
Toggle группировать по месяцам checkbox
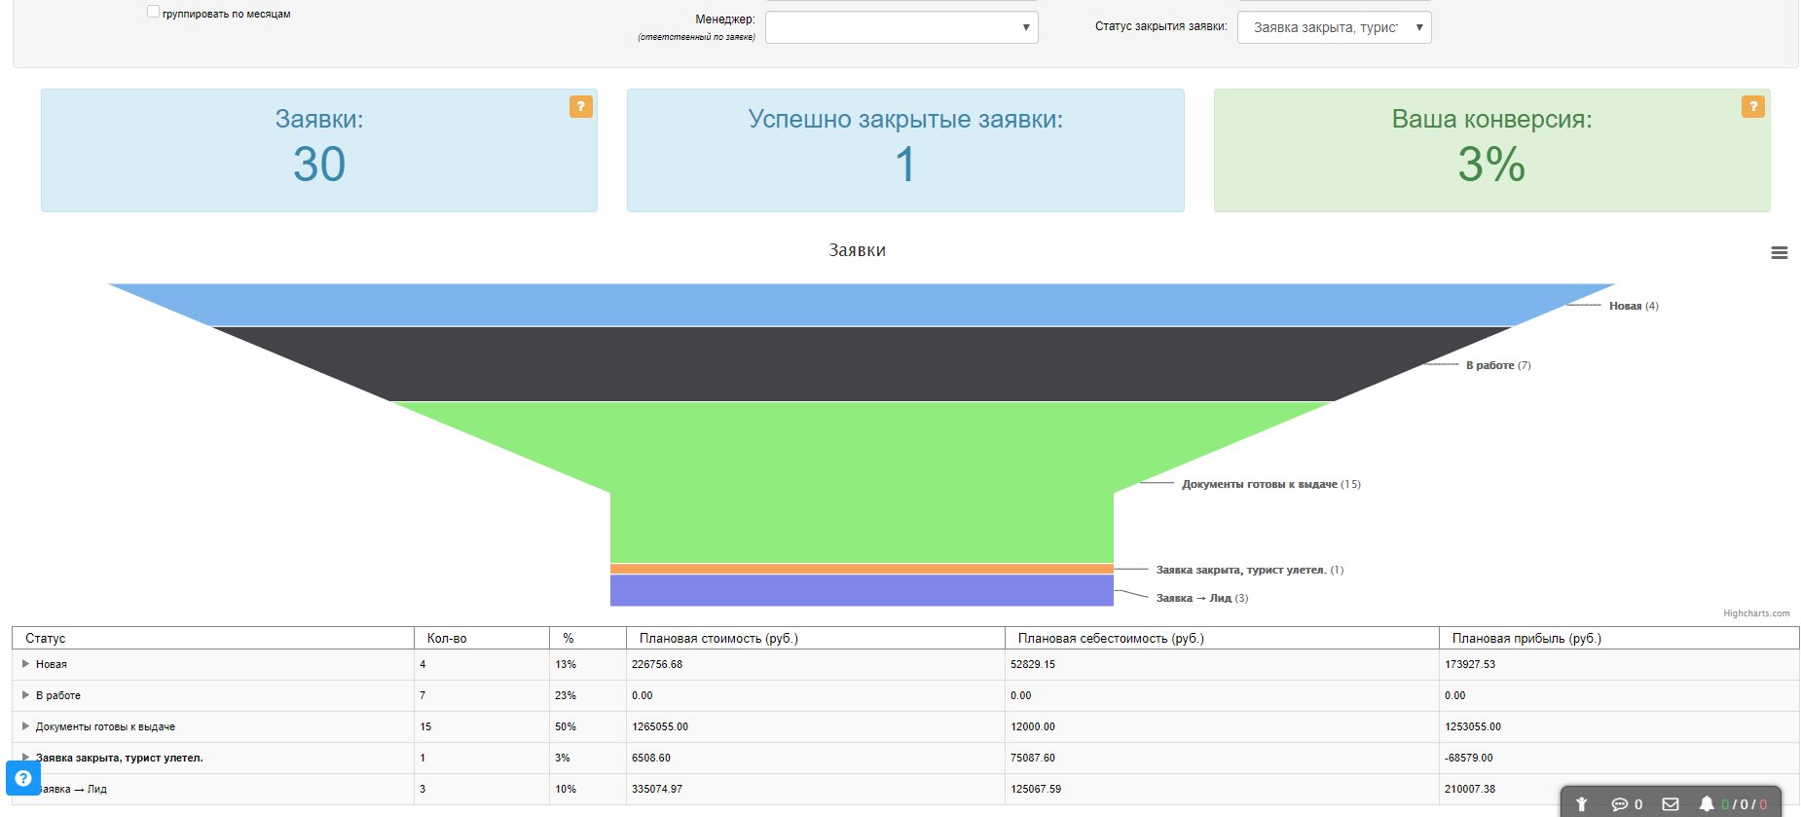(x=153, y=12)
